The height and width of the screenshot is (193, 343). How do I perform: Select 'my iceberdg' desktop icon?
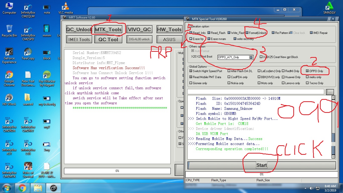47,100
